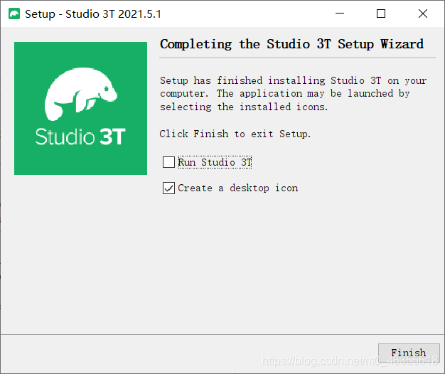This screenshot has height=374, width=445.
Task: Click the manatee logo in green banner
Action: [x=81, y=94]
